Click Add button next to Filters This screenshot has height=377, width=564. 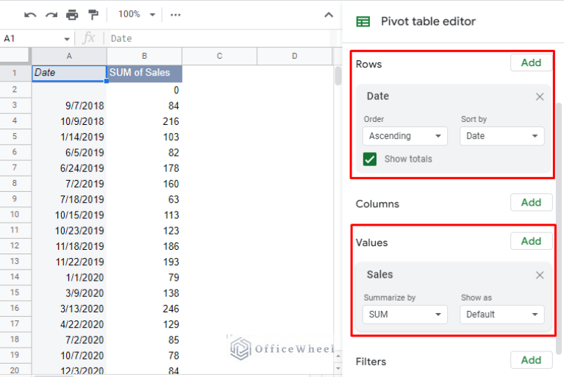click(531, 359)
